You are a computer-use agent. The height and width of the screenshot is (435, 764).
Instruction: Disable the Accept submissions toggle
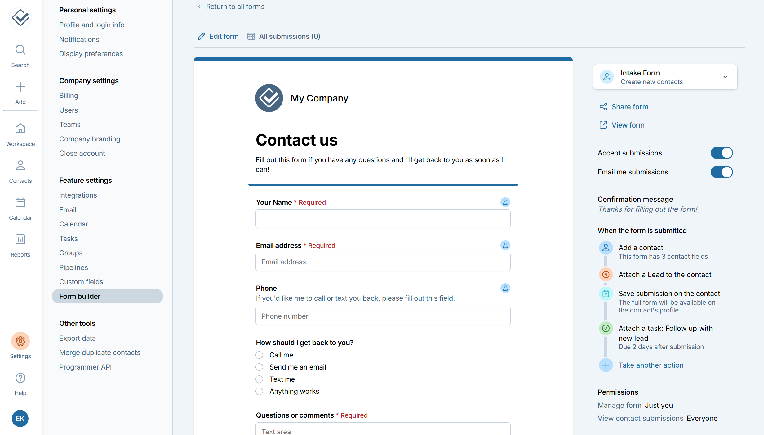[722, 153]
